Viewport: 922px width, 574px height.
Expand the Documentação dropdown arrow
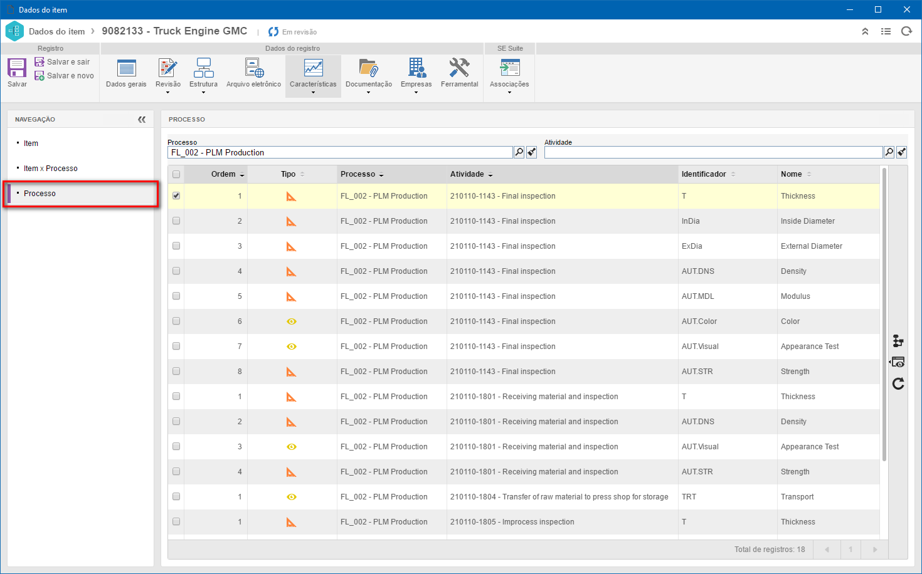coord(369,93)
